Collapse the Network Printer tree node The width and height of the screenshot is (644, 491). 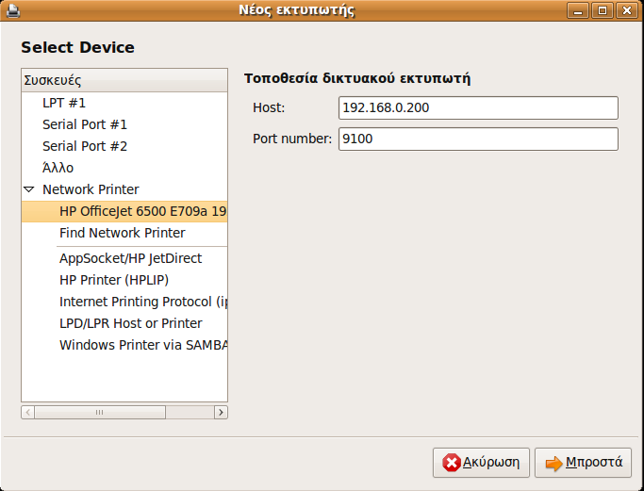28,189
